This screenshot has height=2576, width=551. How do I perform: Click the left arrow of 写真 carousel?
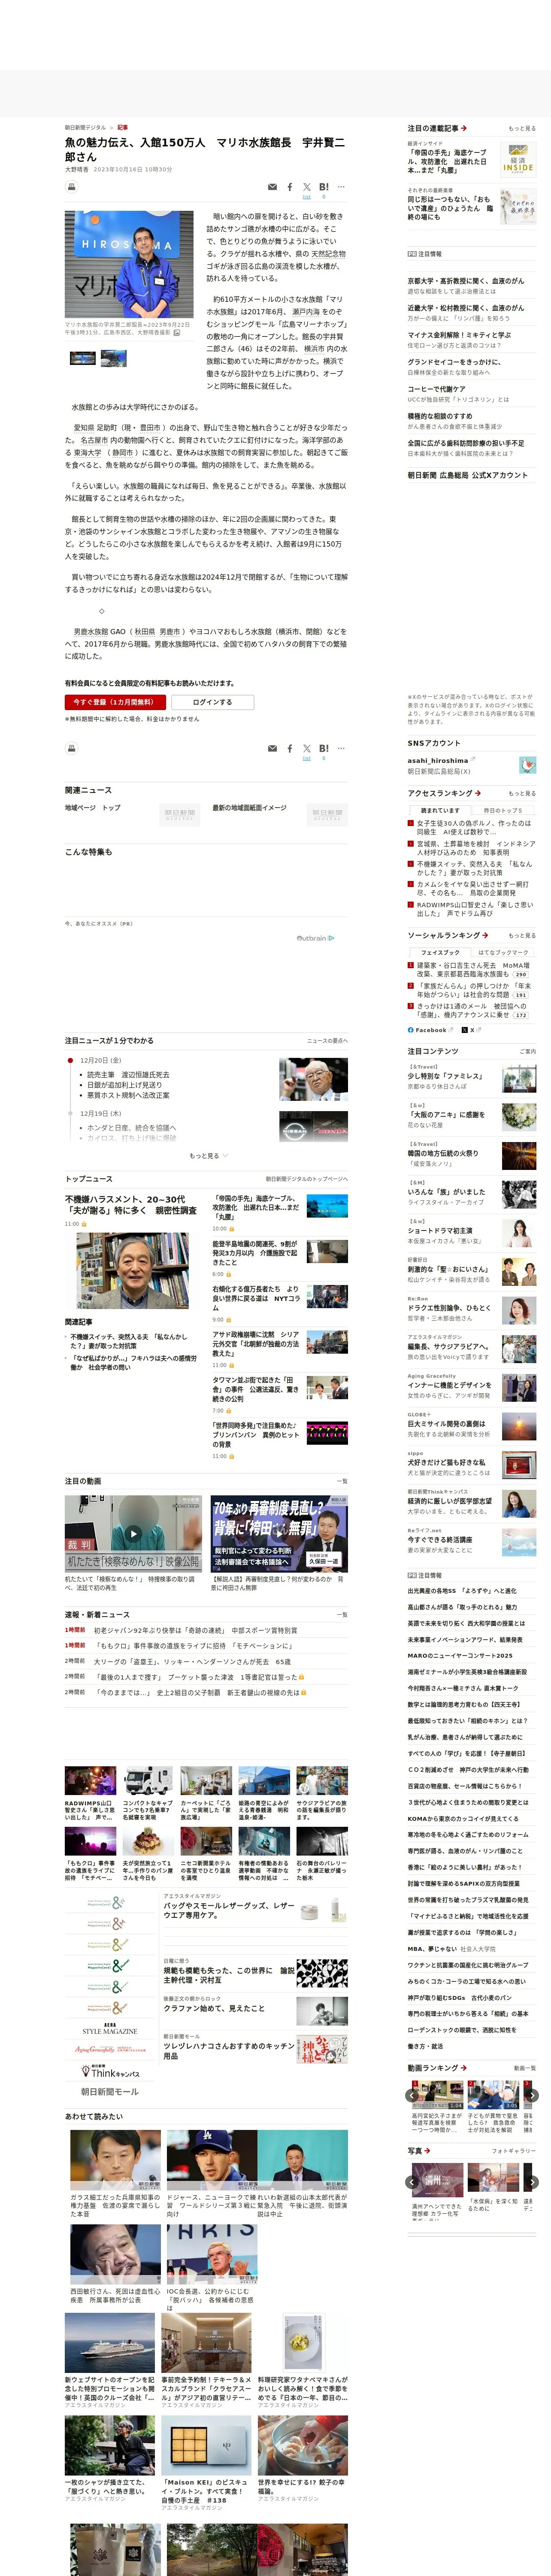tap(413, 2182)
